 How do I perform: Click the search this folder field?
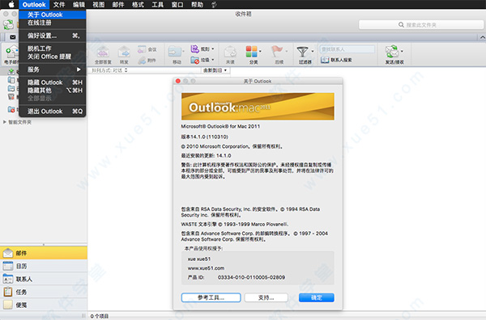click(x=421, y=25)
